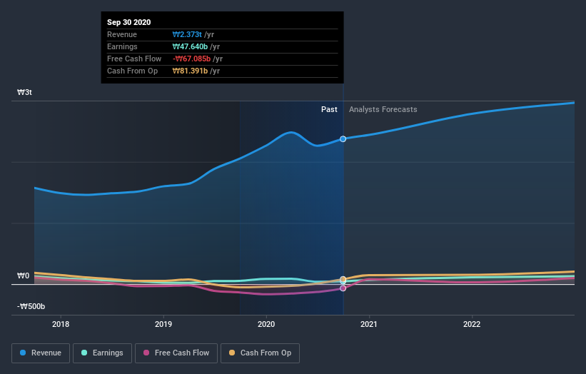Click the ₩3t y-axis label
Screen dimensions: 586x374
25,92
